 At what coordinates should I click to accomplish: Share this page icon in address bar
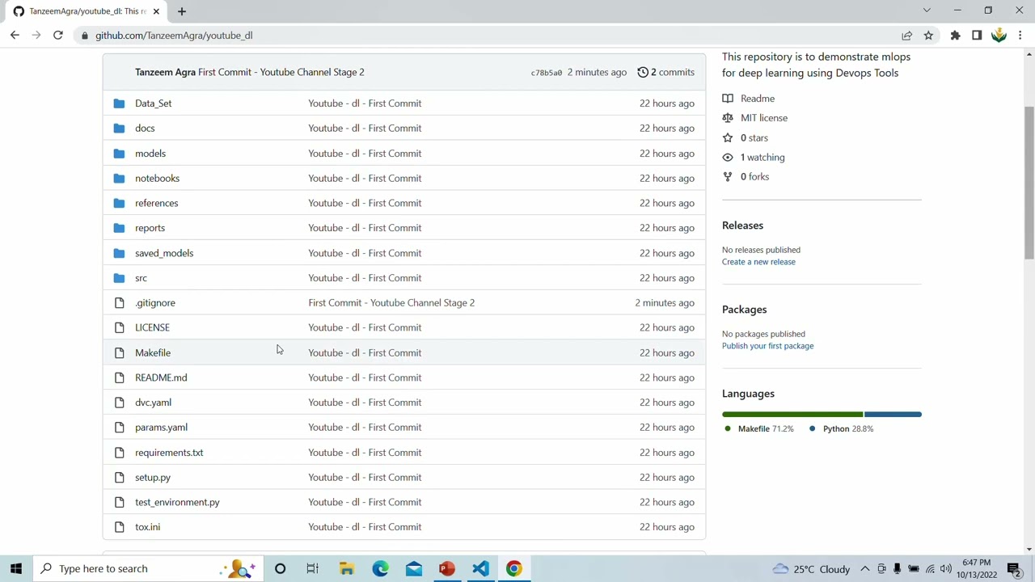tap(907, 36)
